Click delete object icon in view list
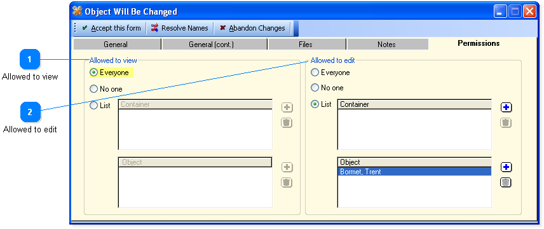The height and width of the screenshot is (229, 544). coord(287,182)
